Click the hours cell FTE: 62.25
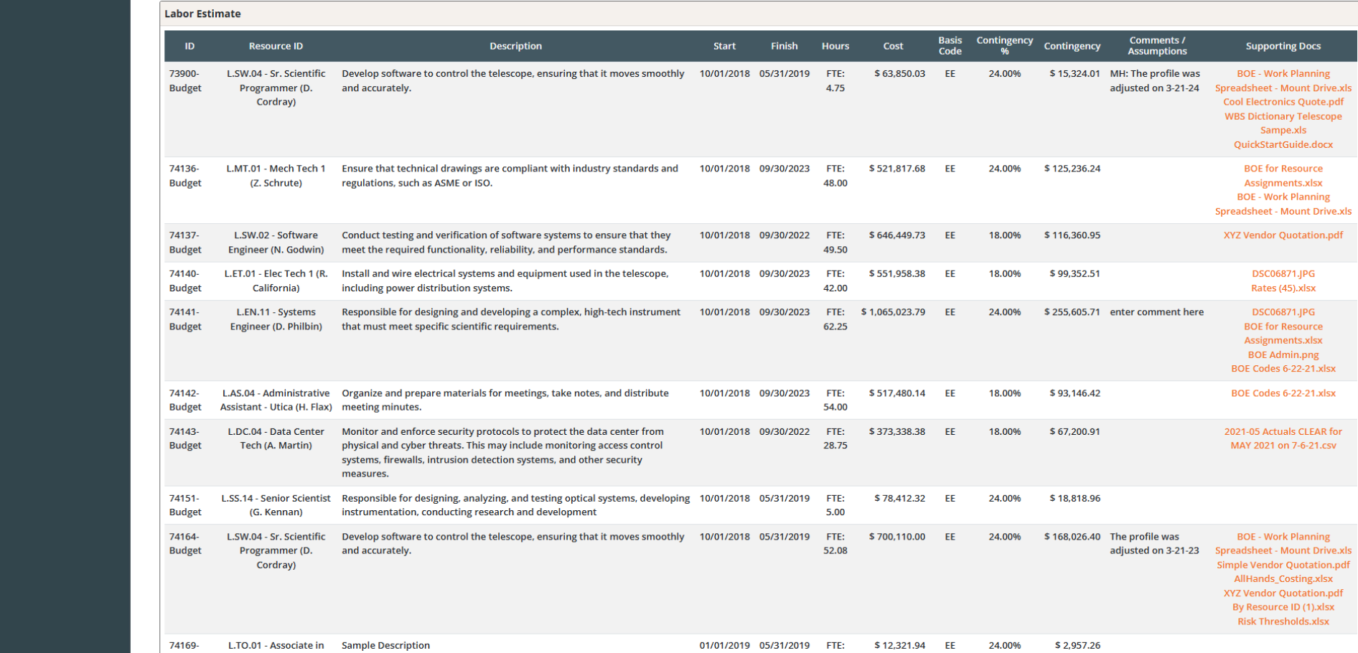 coord(835,319)
